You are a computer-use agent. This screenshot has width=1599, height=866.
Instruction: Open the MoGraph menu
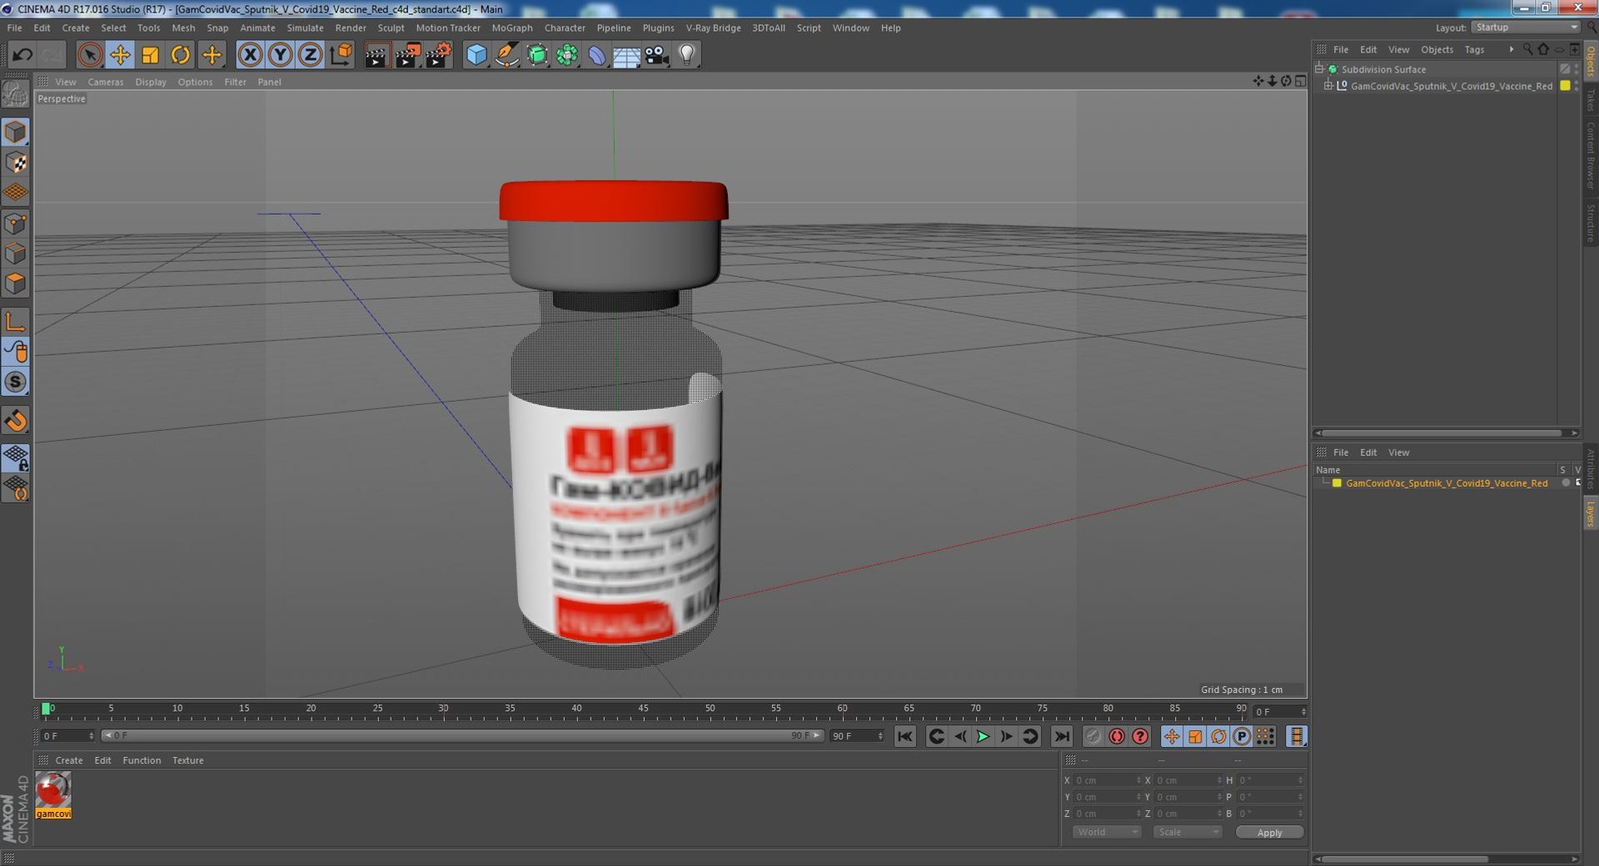tap(511, 27)
